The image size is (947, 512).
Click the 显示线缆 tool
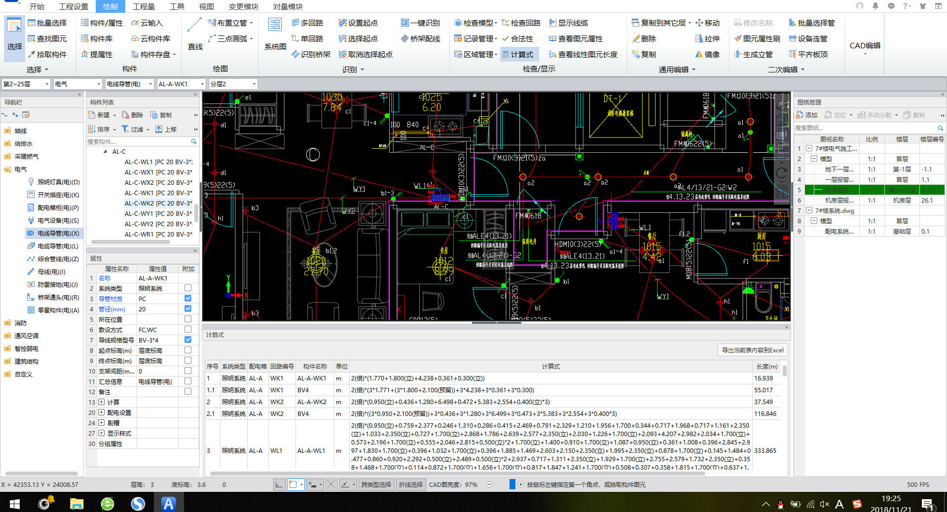point(568,23)
